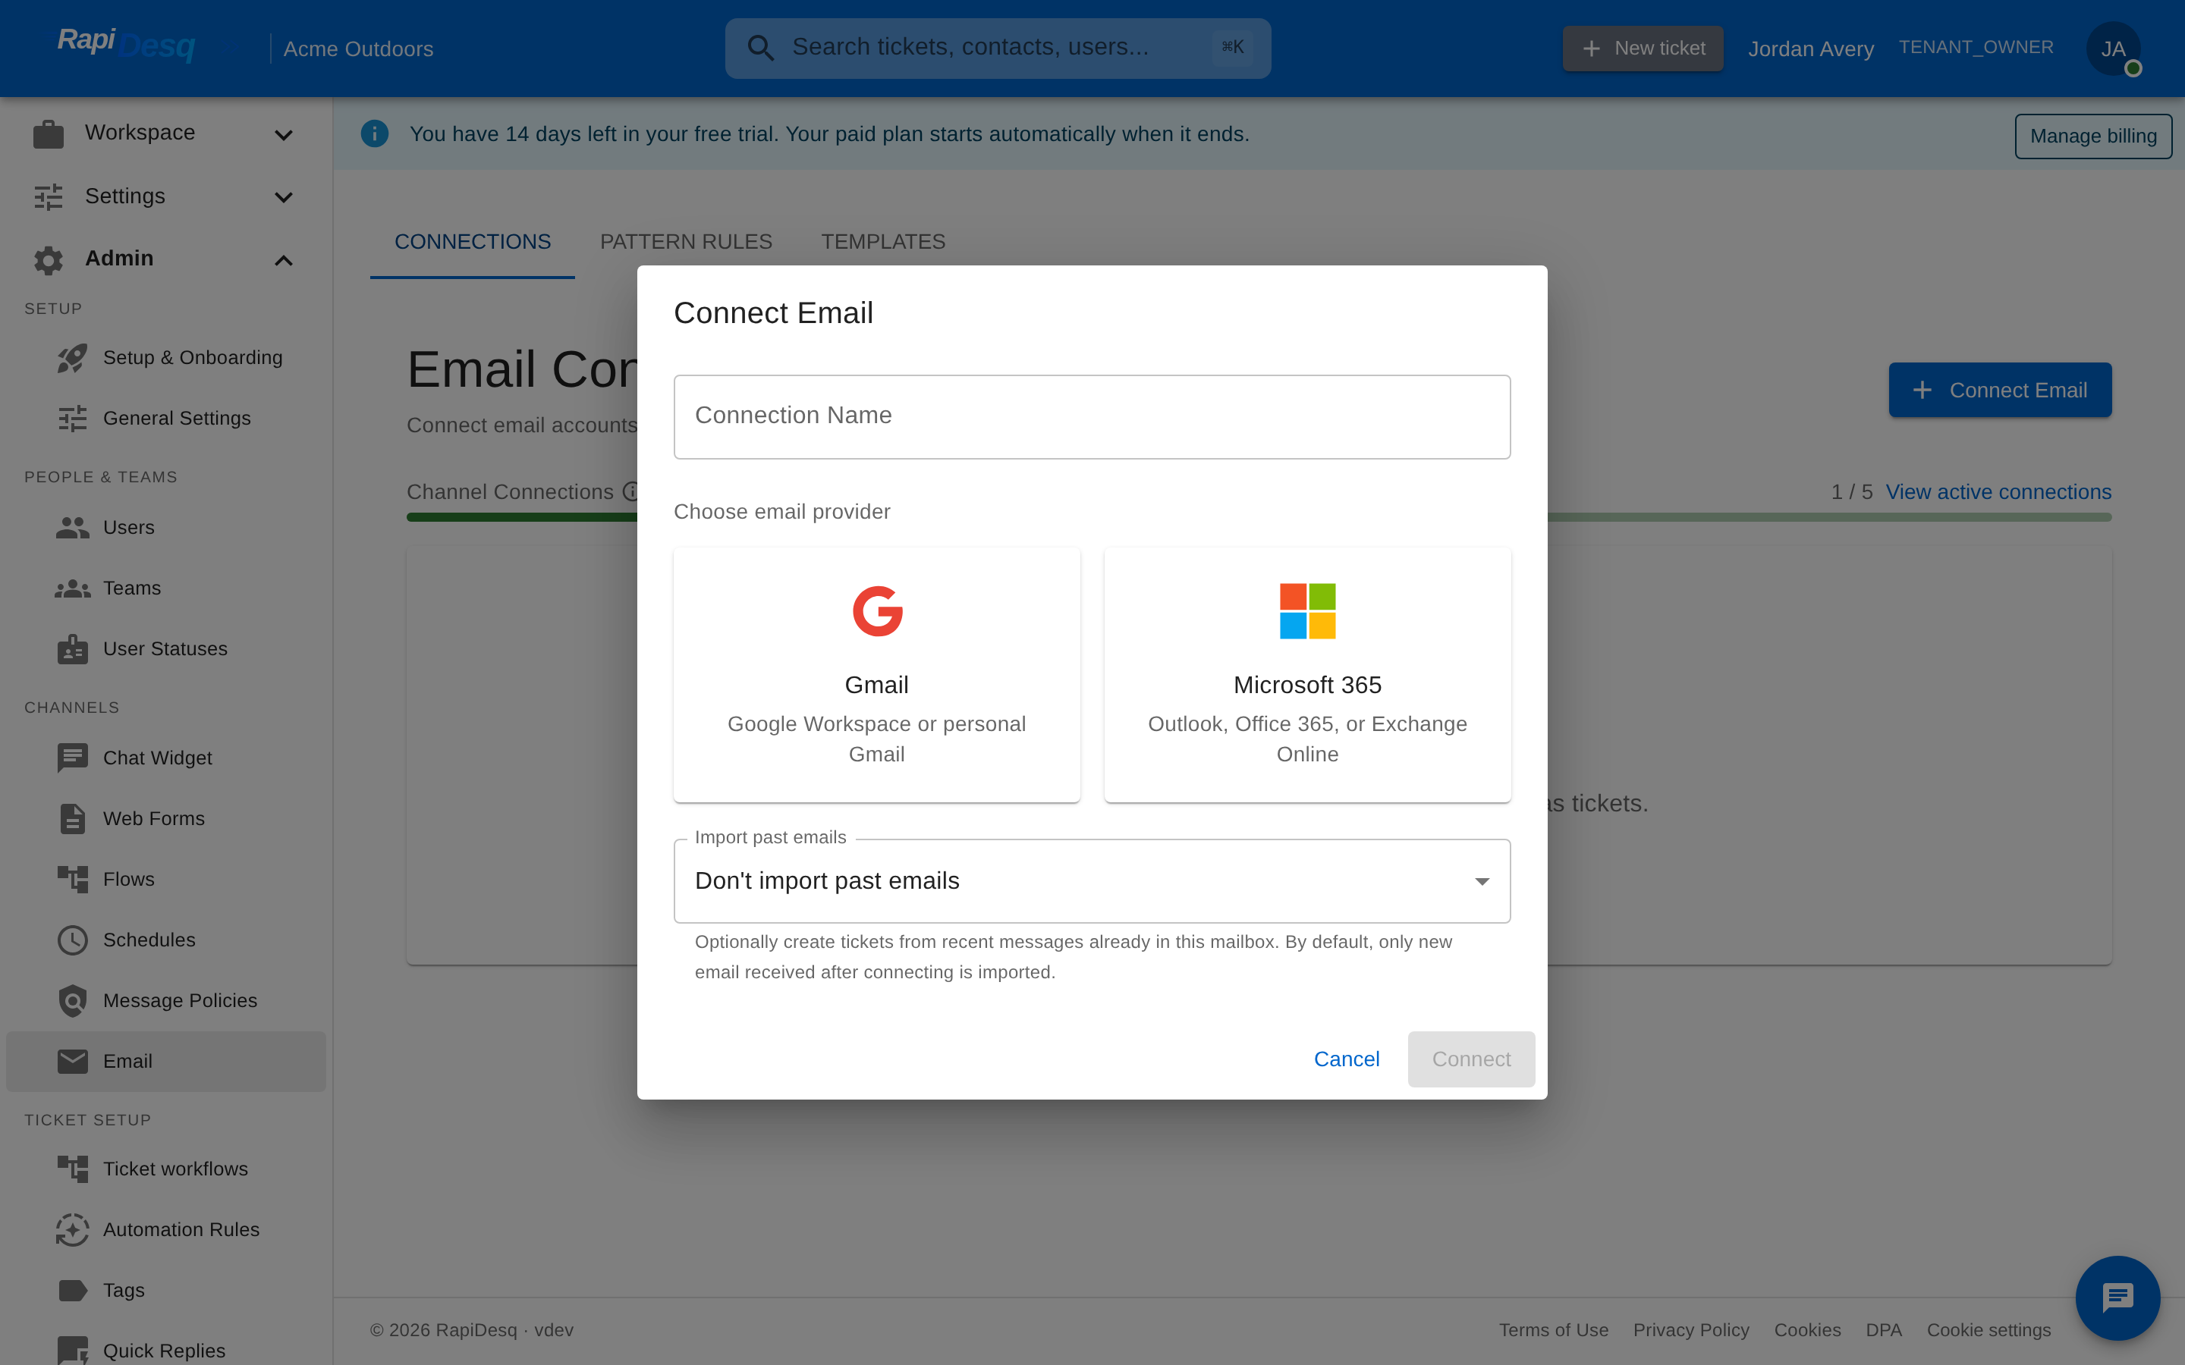
Task: Open the Terms of Use link
Action: [1554, 1330]
